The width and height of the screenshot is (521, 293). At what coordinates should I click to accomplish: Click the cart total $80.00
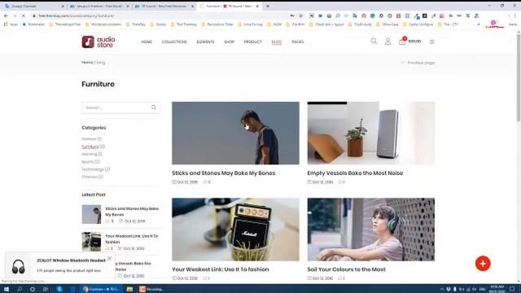414,42
